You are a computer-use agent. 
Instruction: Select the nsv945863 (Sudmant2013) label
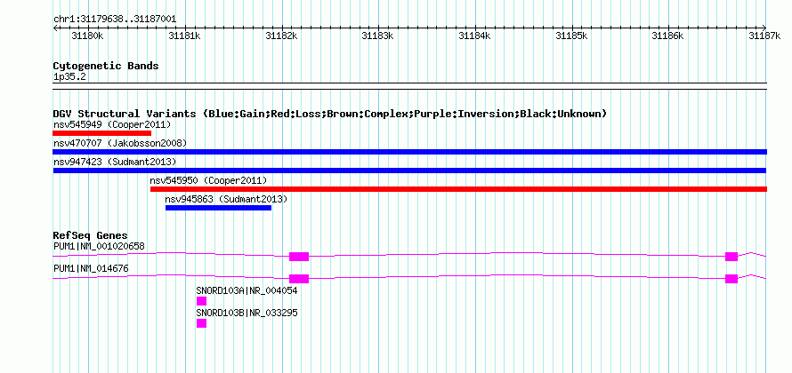tap(226, 199)
